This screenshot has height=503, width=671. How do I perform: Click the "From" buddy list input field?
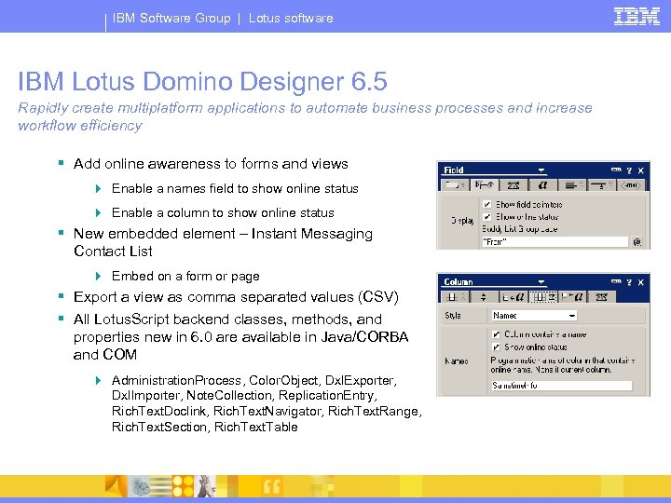point(555,242)
